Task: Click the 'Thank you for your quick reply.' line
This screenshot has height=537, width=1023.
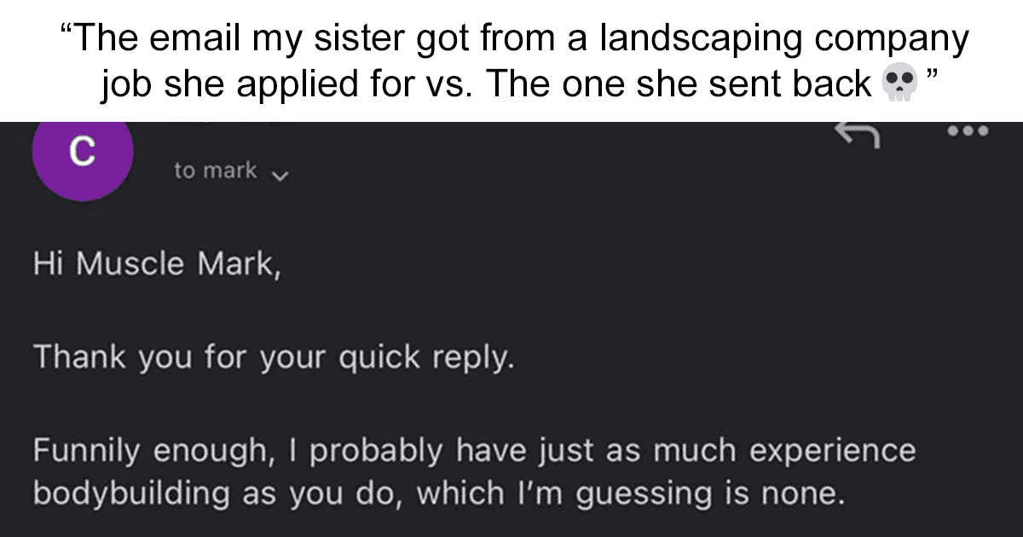Action: [274, 358]
